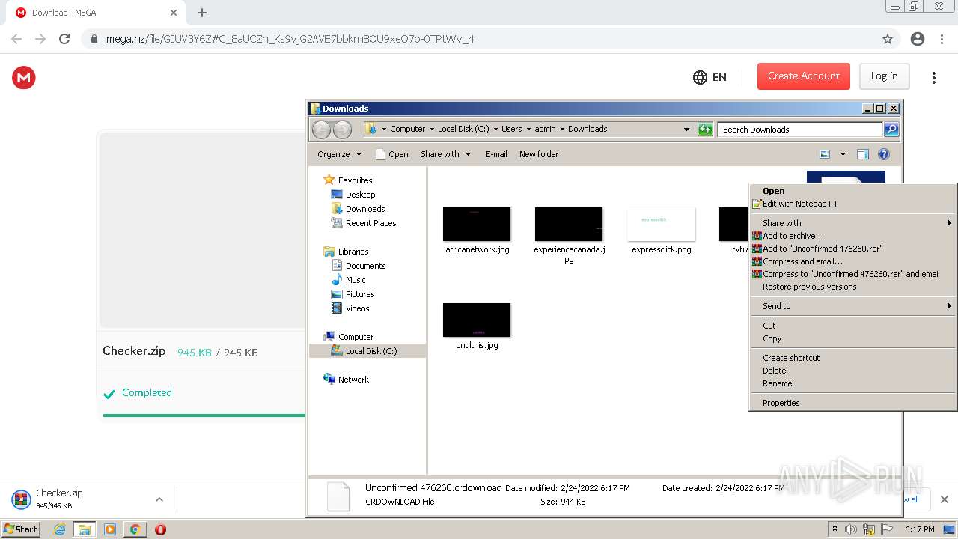
Task: Click Open in Explorer toolbar
Action: [391, 154]
